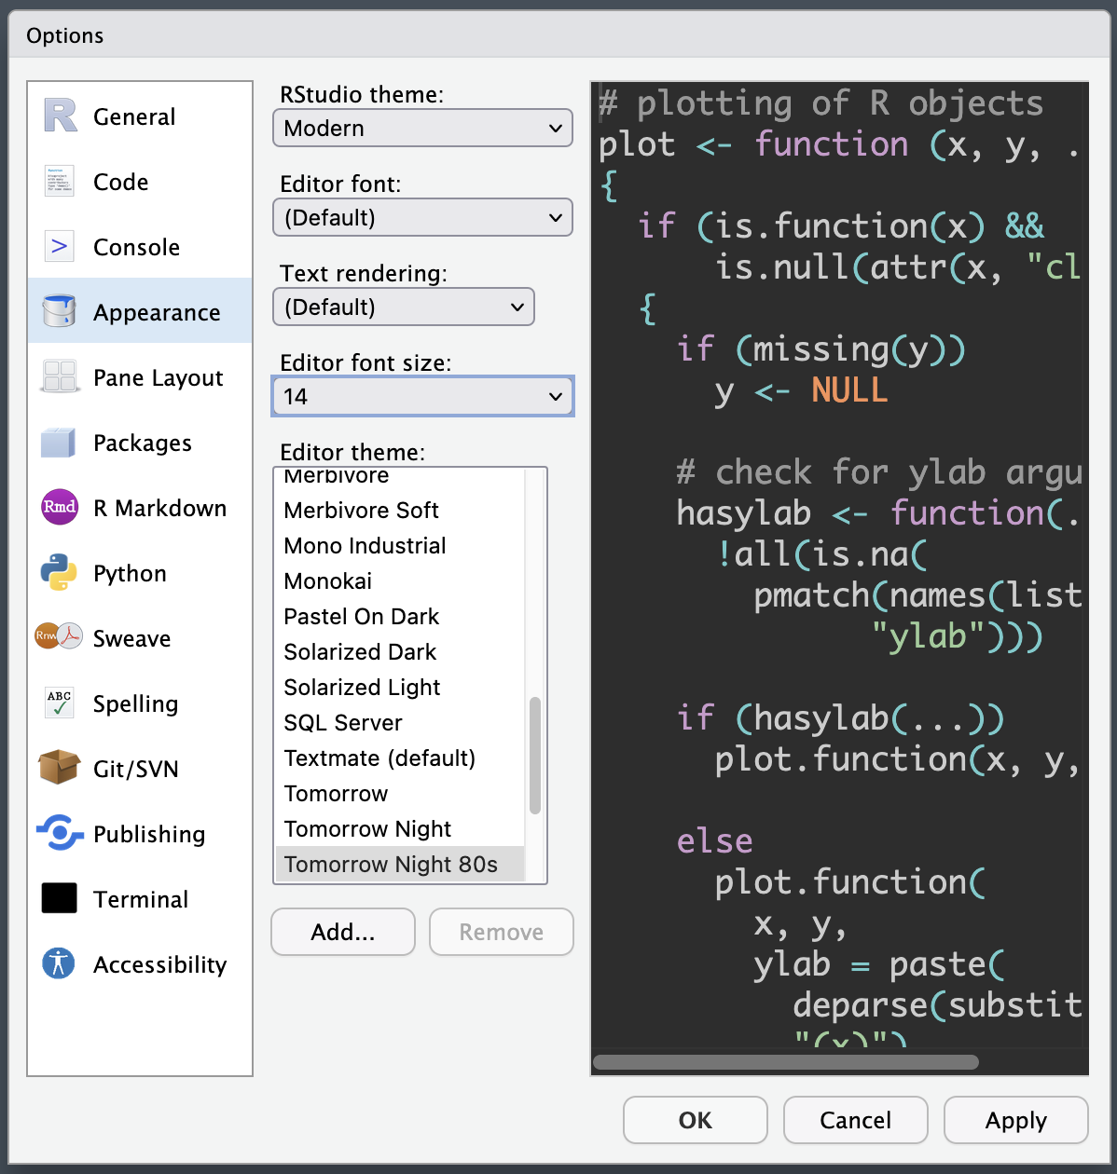Click the General R logo icon

point(60,116)
